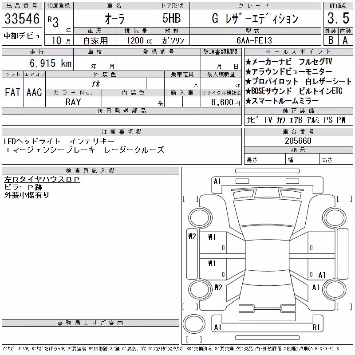Click the air conditioner value AAC
Viewport: 355px width, 355px height.
click(34, 93)
